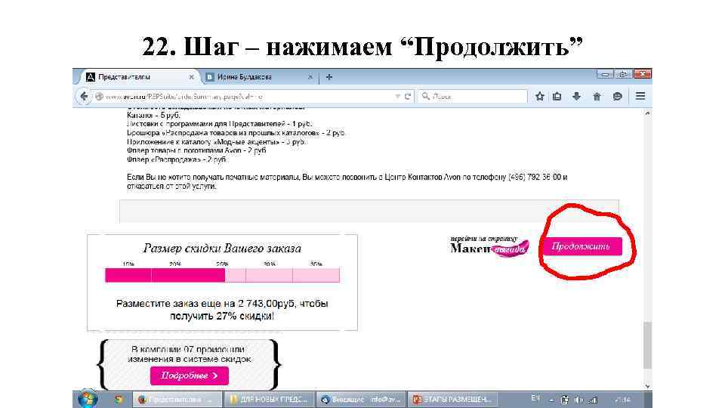725x408 pixels.
Task: Show hidden tray icons arrow
Action: [551, 400]
